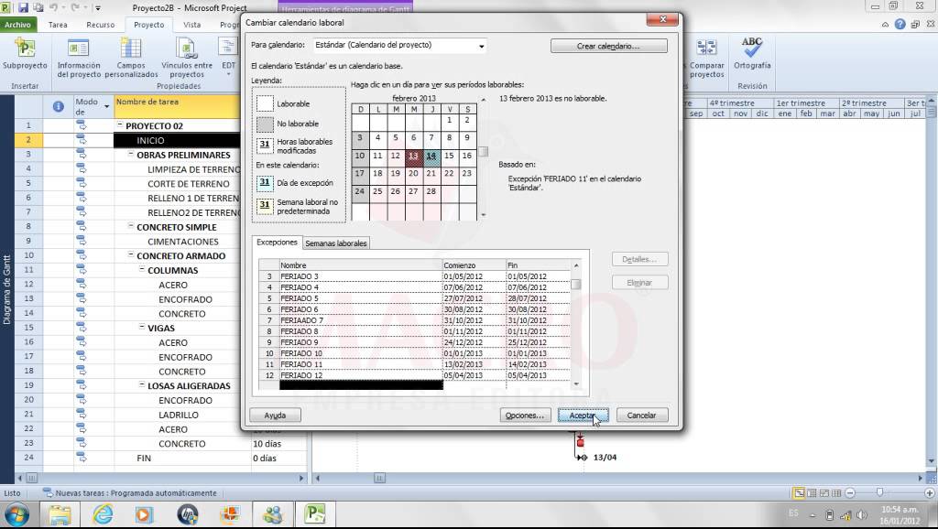Click the exceptions list scrollbar thumb

(x=576, y=284)
